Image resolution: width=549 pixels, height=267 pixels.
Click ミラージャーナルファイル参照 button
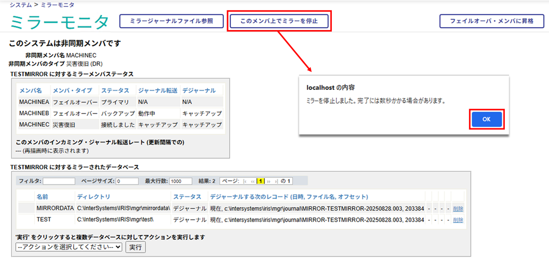click(x=171, y=21)
